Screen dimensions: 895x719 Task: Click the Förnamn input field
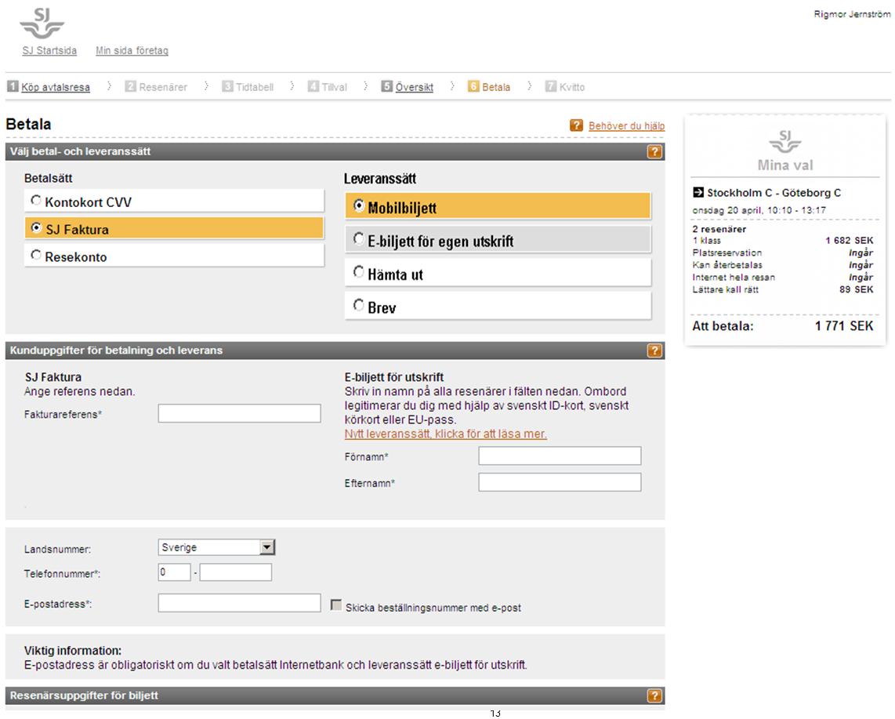tap(560, 456)
